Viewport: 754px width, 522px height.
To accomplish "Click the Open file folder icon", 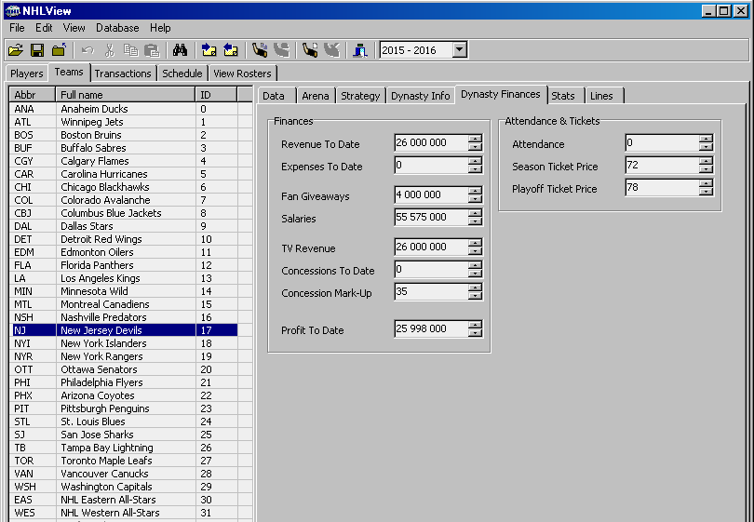I will click(x=16, y=50).
